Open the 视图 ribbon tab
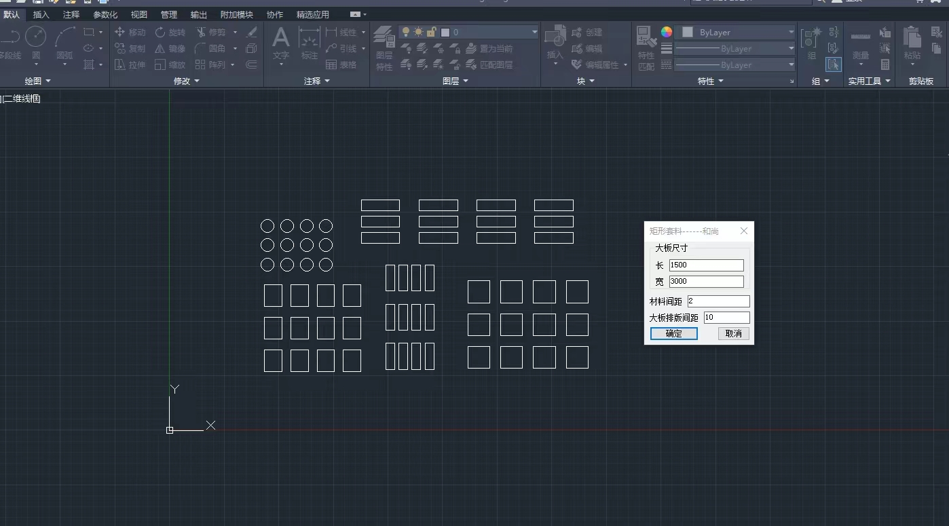949x526 pixels. [x=138, y=14]
